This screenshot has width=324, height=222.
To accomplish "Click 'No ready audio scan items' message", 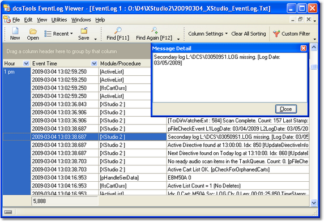I will pyautogui.click(x=238, y=161).
